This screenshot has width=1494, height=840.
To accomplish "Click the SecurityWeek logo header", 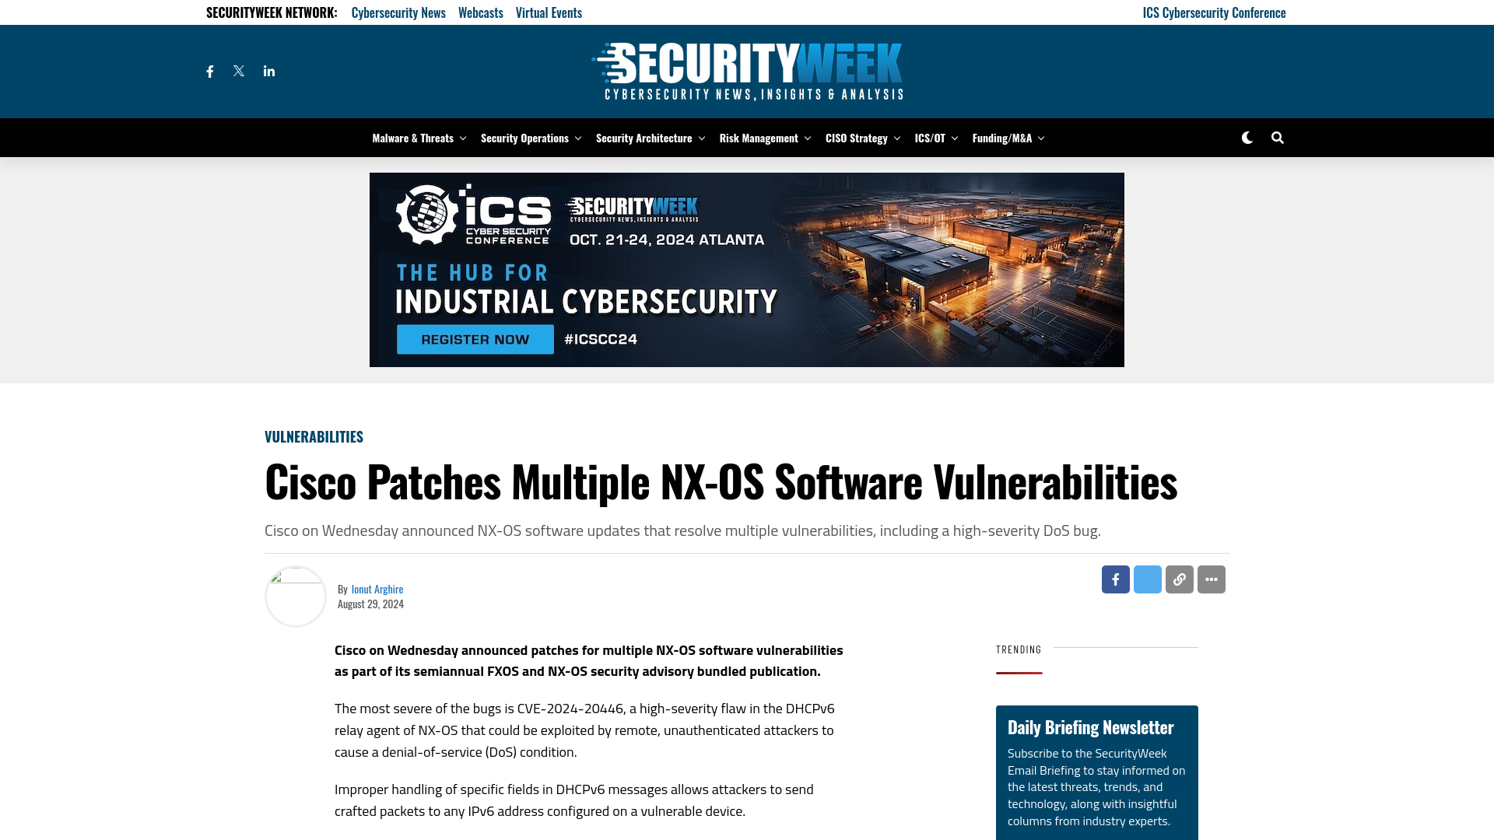I will (x=746, y=71).
